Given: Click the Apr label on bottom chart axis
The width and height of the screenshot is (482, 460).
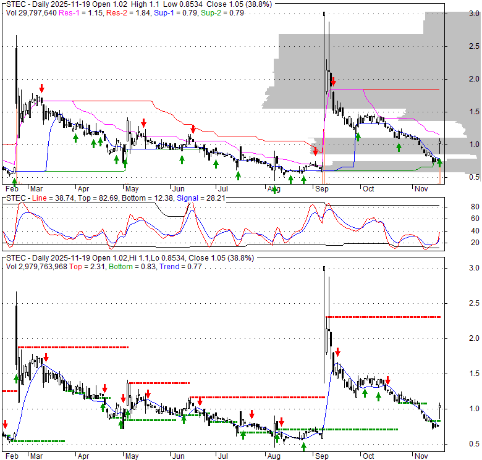Looking at the screenshot, I should (83, 456).
